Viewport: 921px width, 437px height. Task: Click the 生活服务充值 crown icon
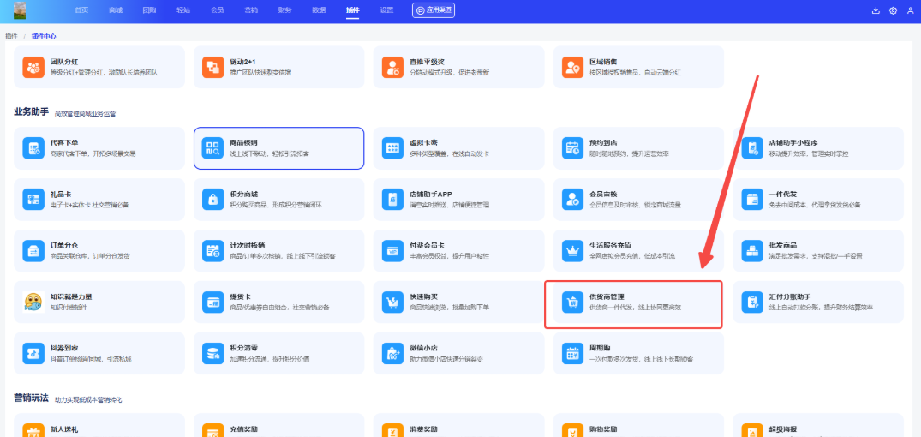pos(572,251)
